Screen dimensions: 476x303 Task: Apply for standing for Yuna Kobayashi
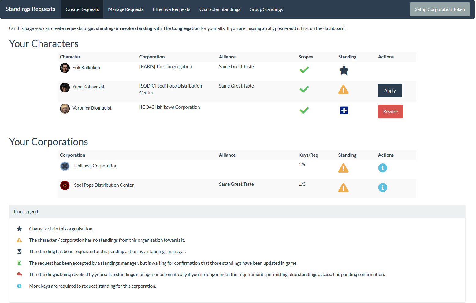tap(390, 91)
